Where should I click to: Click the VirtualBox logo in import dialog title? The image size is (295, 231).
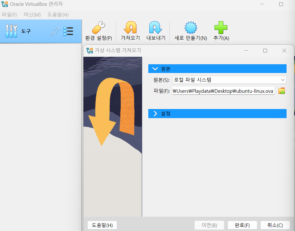[x=90, y=50]
